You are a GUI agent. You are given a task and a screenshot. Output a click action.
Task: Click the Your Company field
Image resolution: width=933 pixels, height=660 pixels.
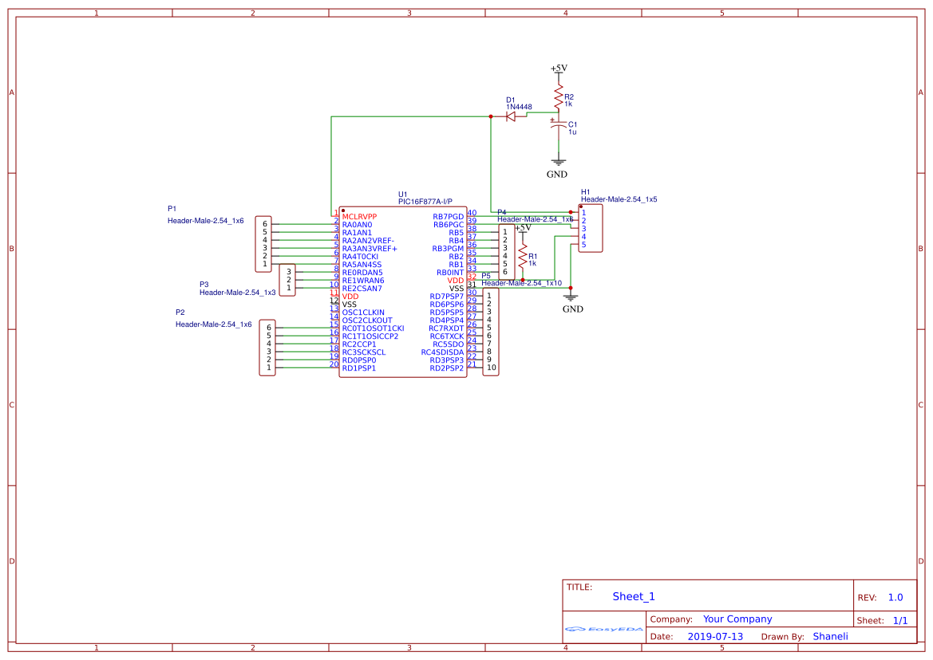(737, 619)
